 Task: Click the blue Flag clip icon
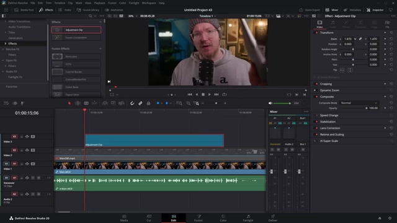(x=158, y=103)
